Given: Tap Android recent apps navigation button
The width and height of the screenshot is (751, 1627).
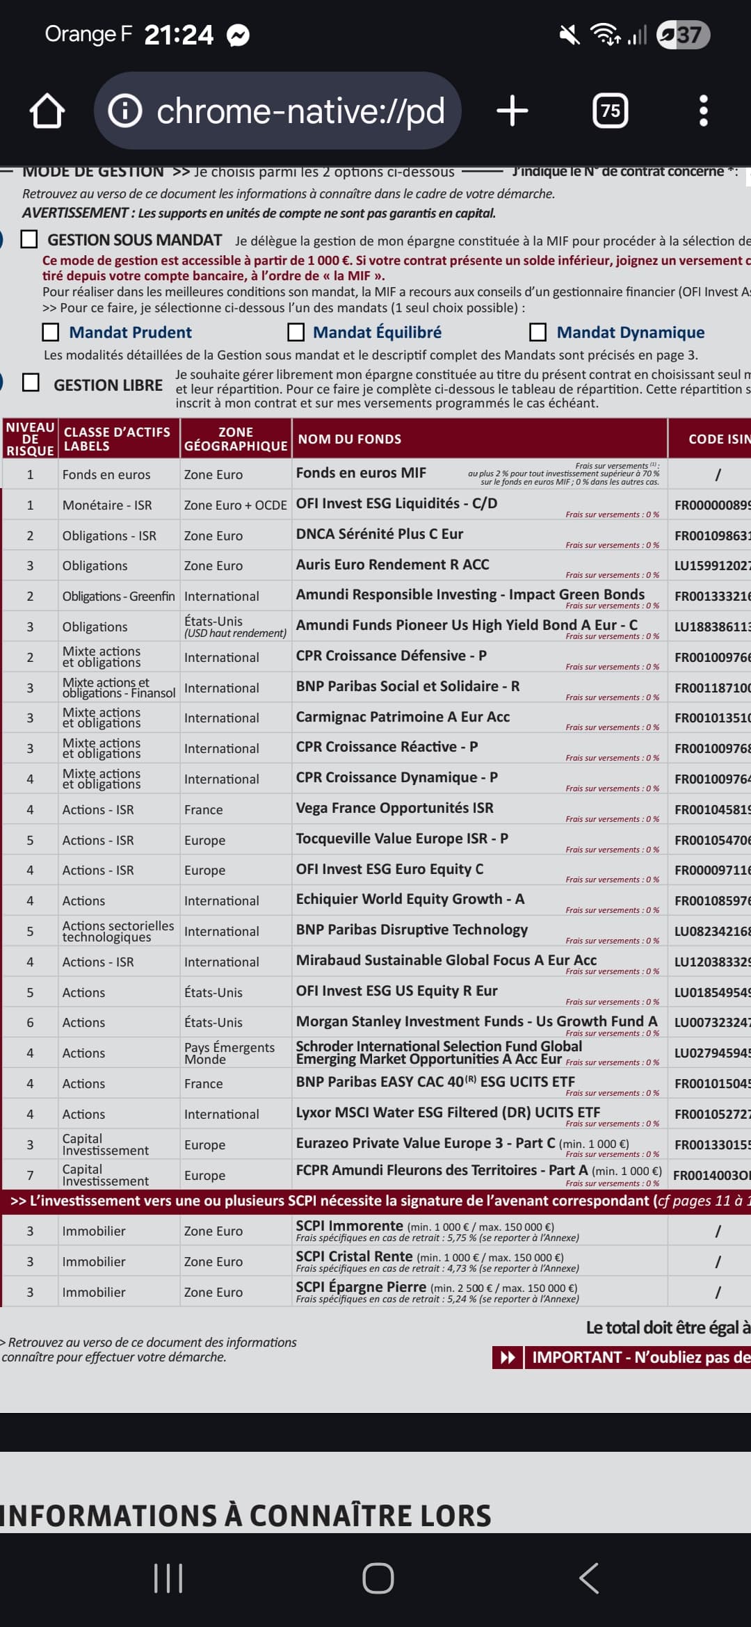Looking at the screenshot, I should (168, 1578).
